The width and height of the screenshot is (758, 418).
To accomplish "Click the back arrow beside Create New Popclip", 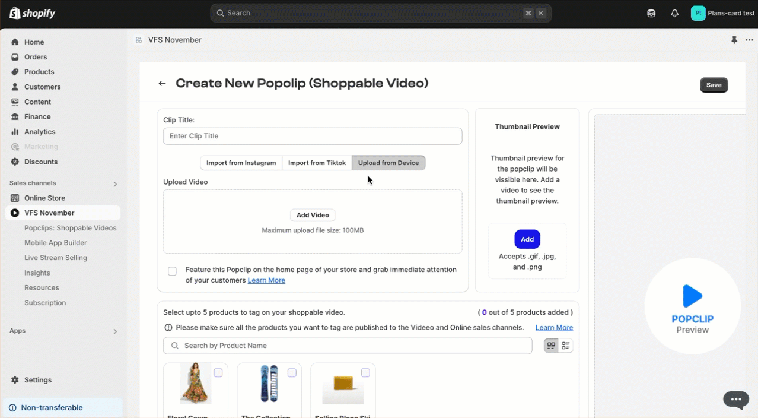I will pos(162,84).
